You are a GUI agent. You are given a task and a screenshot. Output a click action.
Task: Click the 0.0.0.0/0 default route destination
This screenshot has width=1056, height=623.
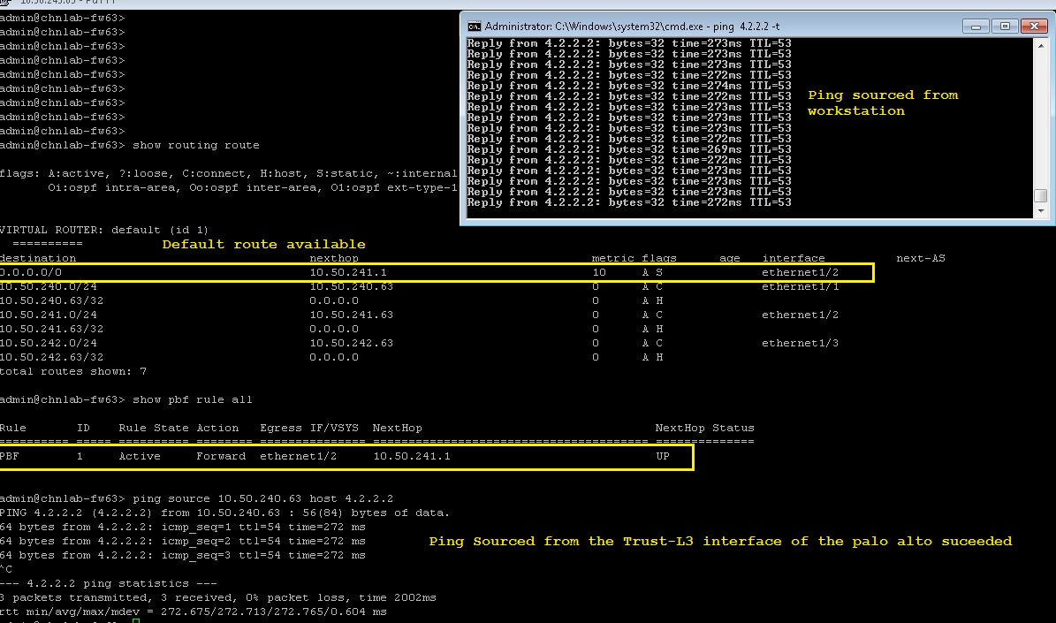[27, 273]
